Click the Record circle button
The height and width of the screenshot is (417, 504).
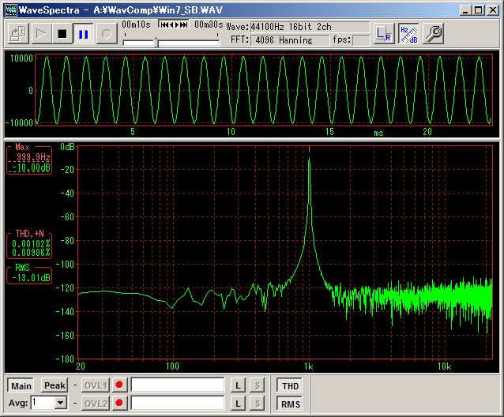[106, 33]
